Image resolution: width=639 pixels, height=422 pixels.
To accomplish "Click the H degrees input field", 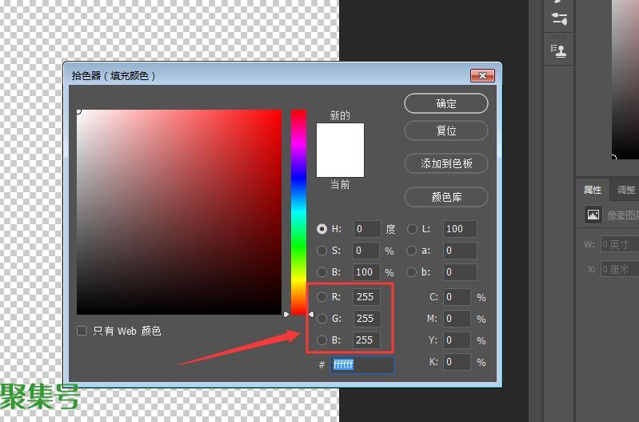I will click(x=367, y=229).
